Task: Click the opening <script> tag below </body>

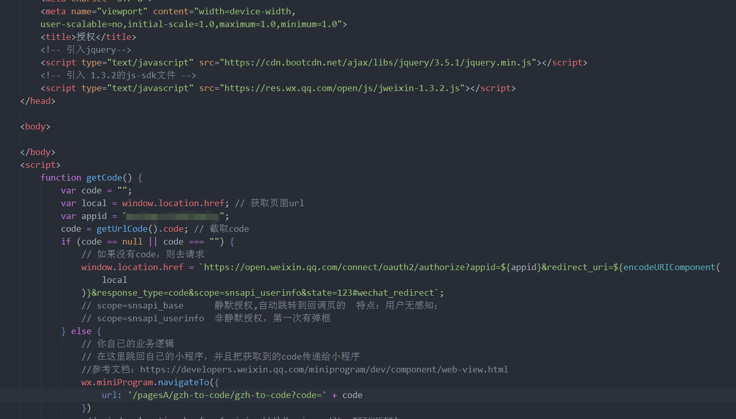Action: (x=40, y=165)
